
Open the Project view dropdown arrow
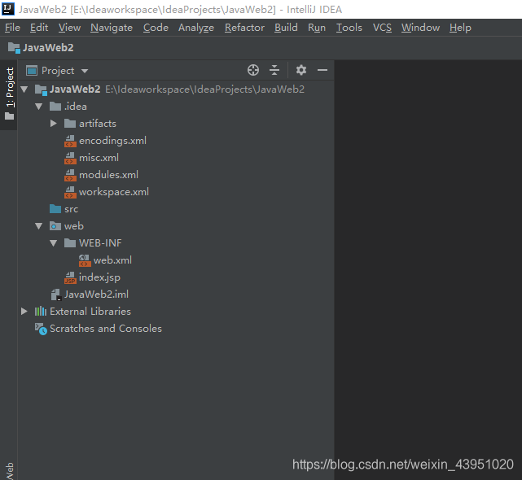tap(85, 71)
